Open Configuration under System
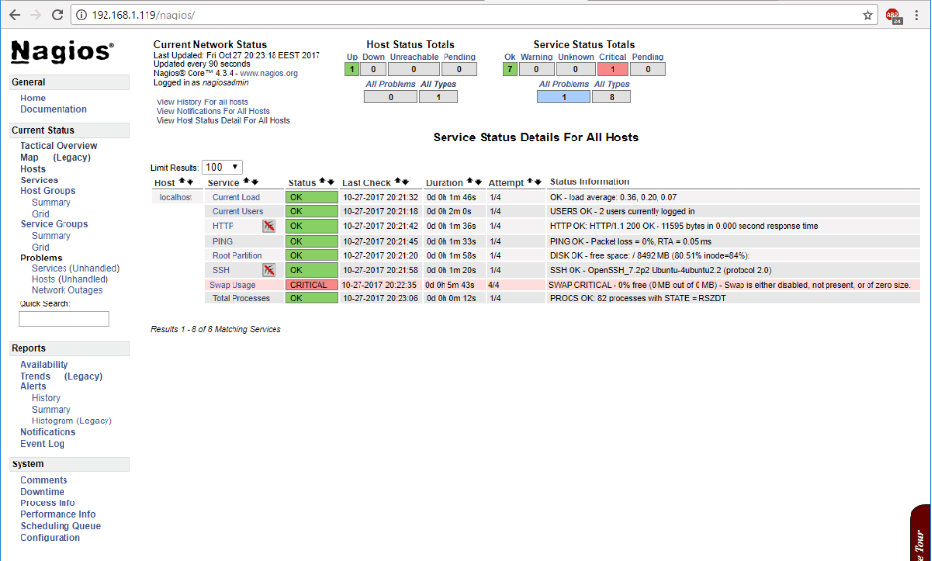This screenshot has height=561, width=932. click(x=50, y=538)
